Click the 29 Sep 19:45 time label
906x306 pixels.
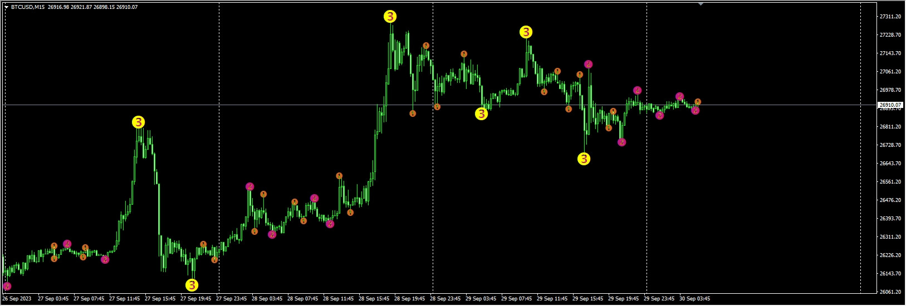click(x=624, y=299)
